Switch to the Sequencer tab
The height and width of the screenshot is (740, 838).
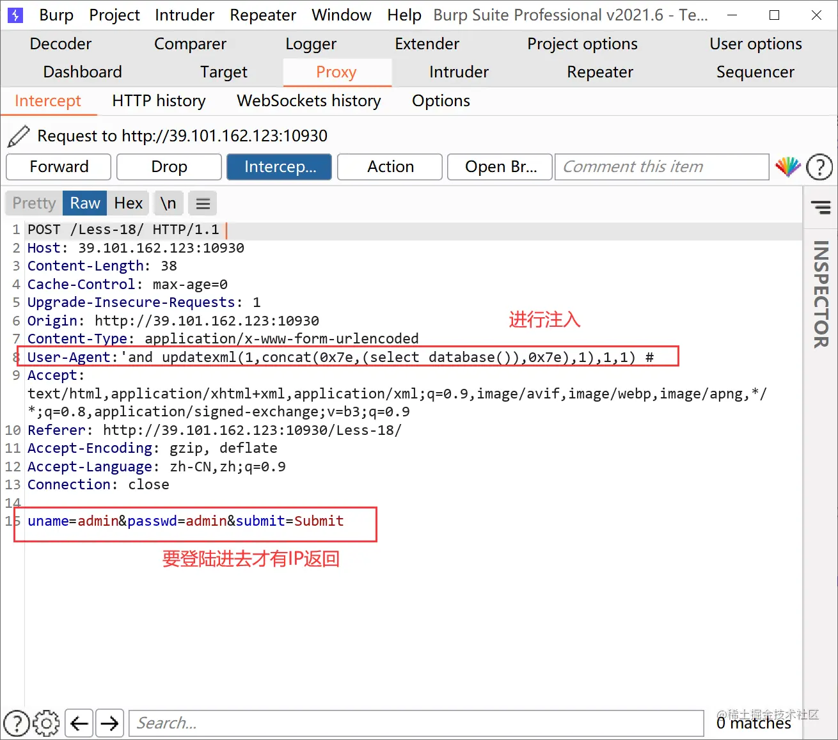pyautogui.click(x=755, y=72)
